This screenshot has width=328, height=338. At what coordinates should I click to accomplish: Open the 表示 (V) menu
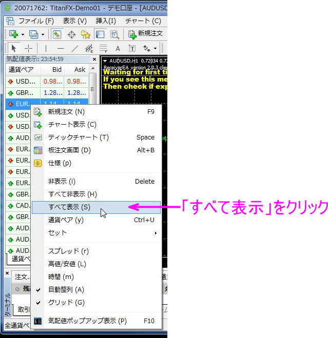click(x=74, y=21)
